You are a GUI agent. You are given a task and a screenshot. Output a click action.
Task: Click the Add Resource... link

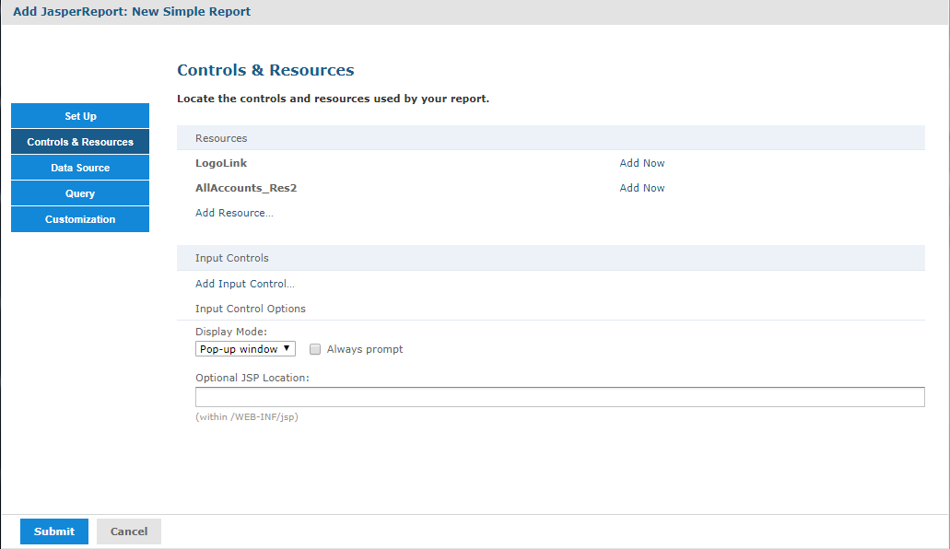coord(234,213)
